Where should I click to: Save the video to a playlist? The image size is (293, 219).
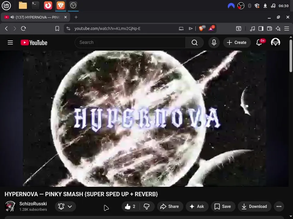coord(223,206)
